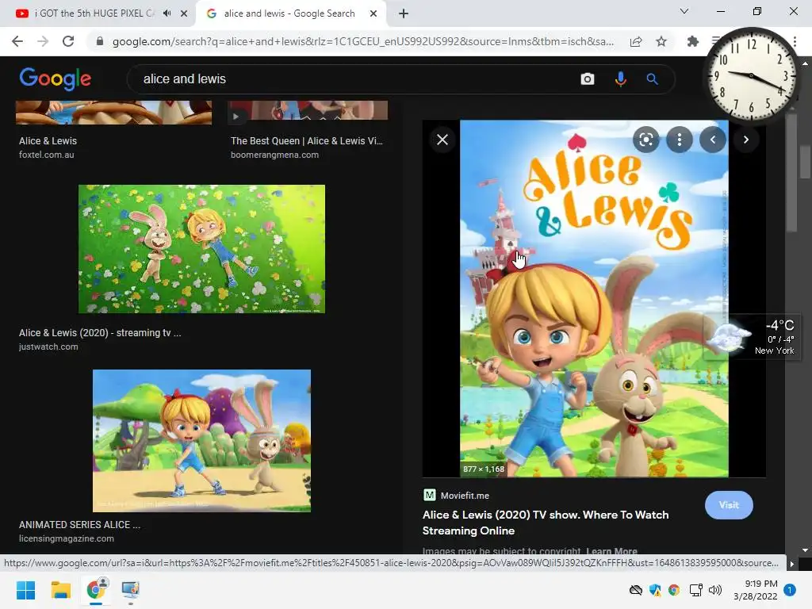Click the New York weather widget
This screenshot has height=609, width=812.
click(753, 336)
